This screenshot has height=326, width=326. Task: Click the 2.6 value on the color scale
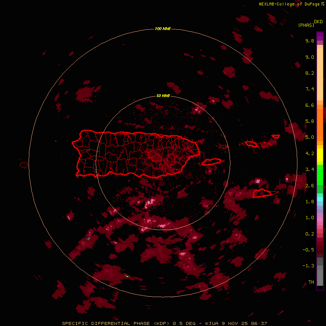click(x=310, y=186)
